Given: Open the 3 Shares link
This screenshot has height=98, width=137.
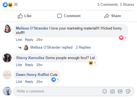Looking at the screenshot, I should click(x=127, y=4).
